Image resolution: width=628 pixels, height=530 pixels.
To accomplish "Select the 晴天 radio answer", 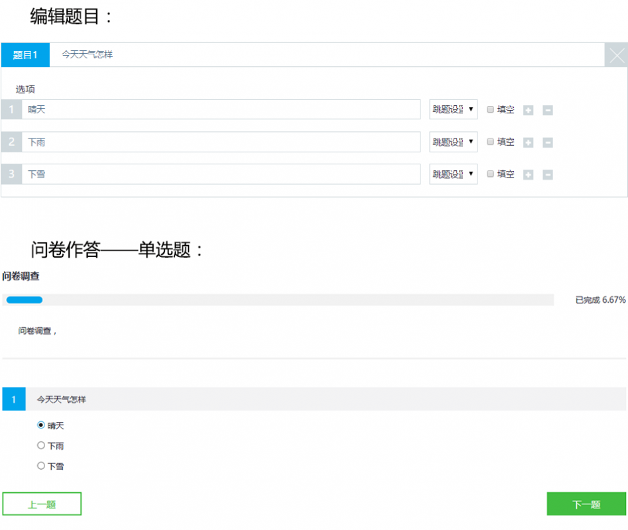I will pyautogui.click(x=41, y=425).
